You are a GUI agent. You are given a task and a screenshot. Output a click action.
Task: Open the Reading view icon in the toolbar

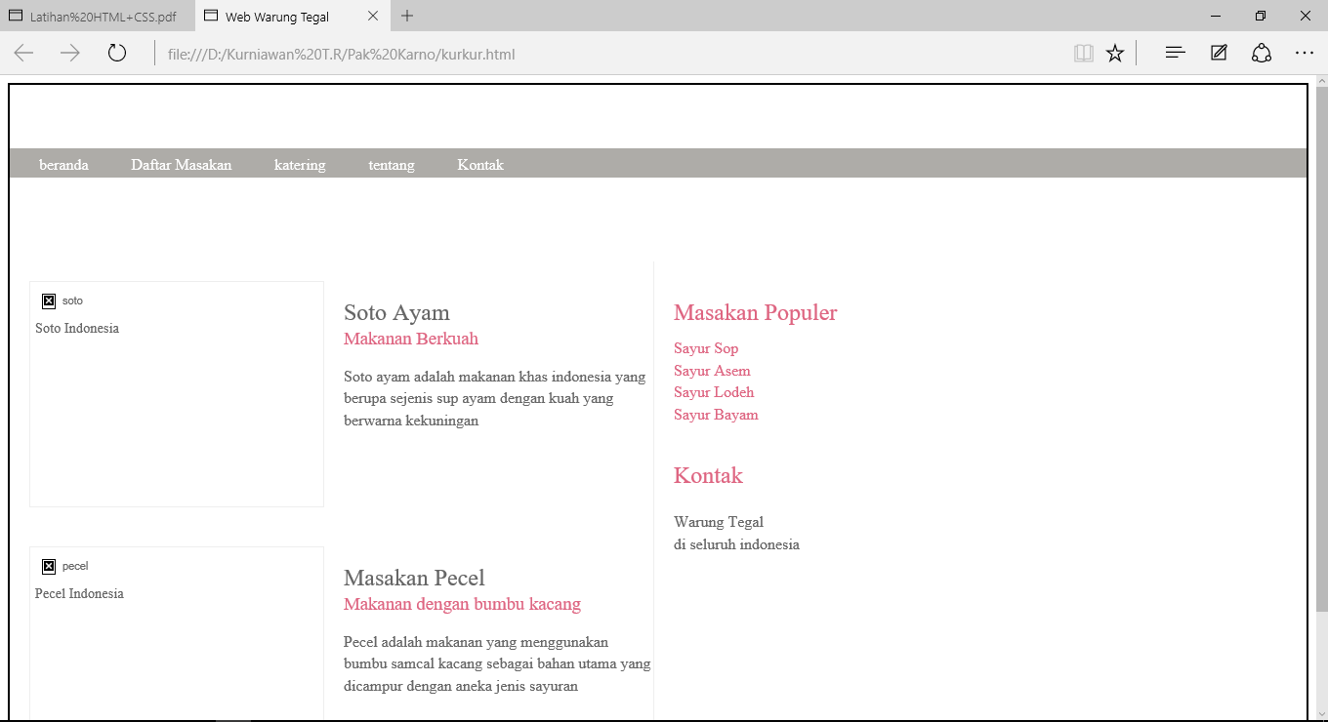click(1084, 53)
